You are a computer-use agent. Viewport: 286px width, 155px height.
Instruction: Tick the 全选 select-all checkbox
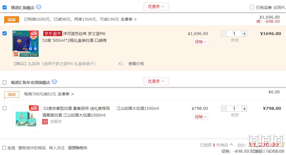[4, 148]
